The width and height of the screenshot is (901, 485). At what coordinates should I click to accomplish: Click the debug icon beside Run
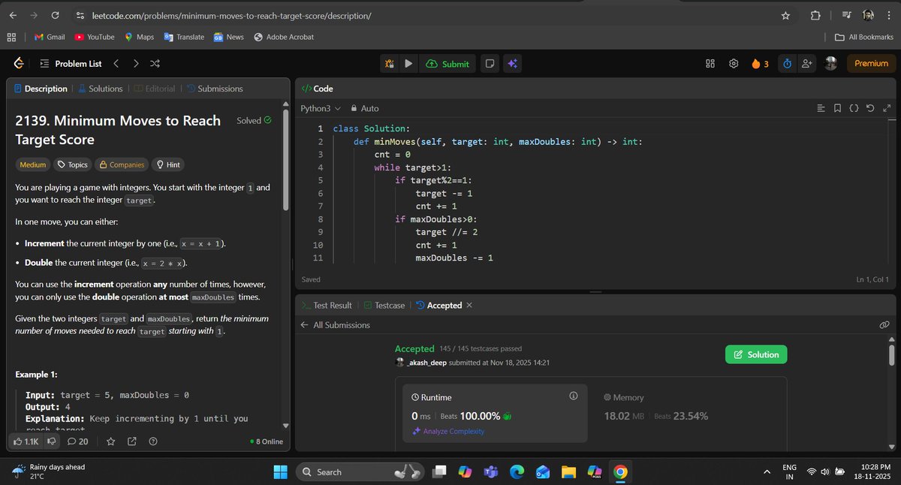(389, 64)
